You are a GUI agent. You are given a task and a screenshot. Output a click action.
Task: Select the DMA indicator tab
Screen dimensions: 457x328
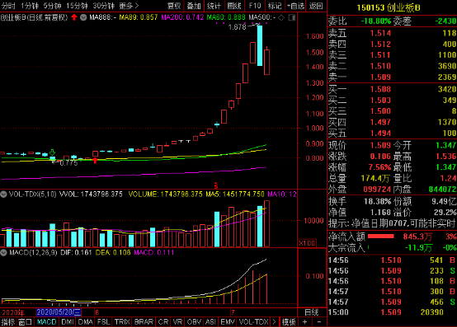point(86,322)
